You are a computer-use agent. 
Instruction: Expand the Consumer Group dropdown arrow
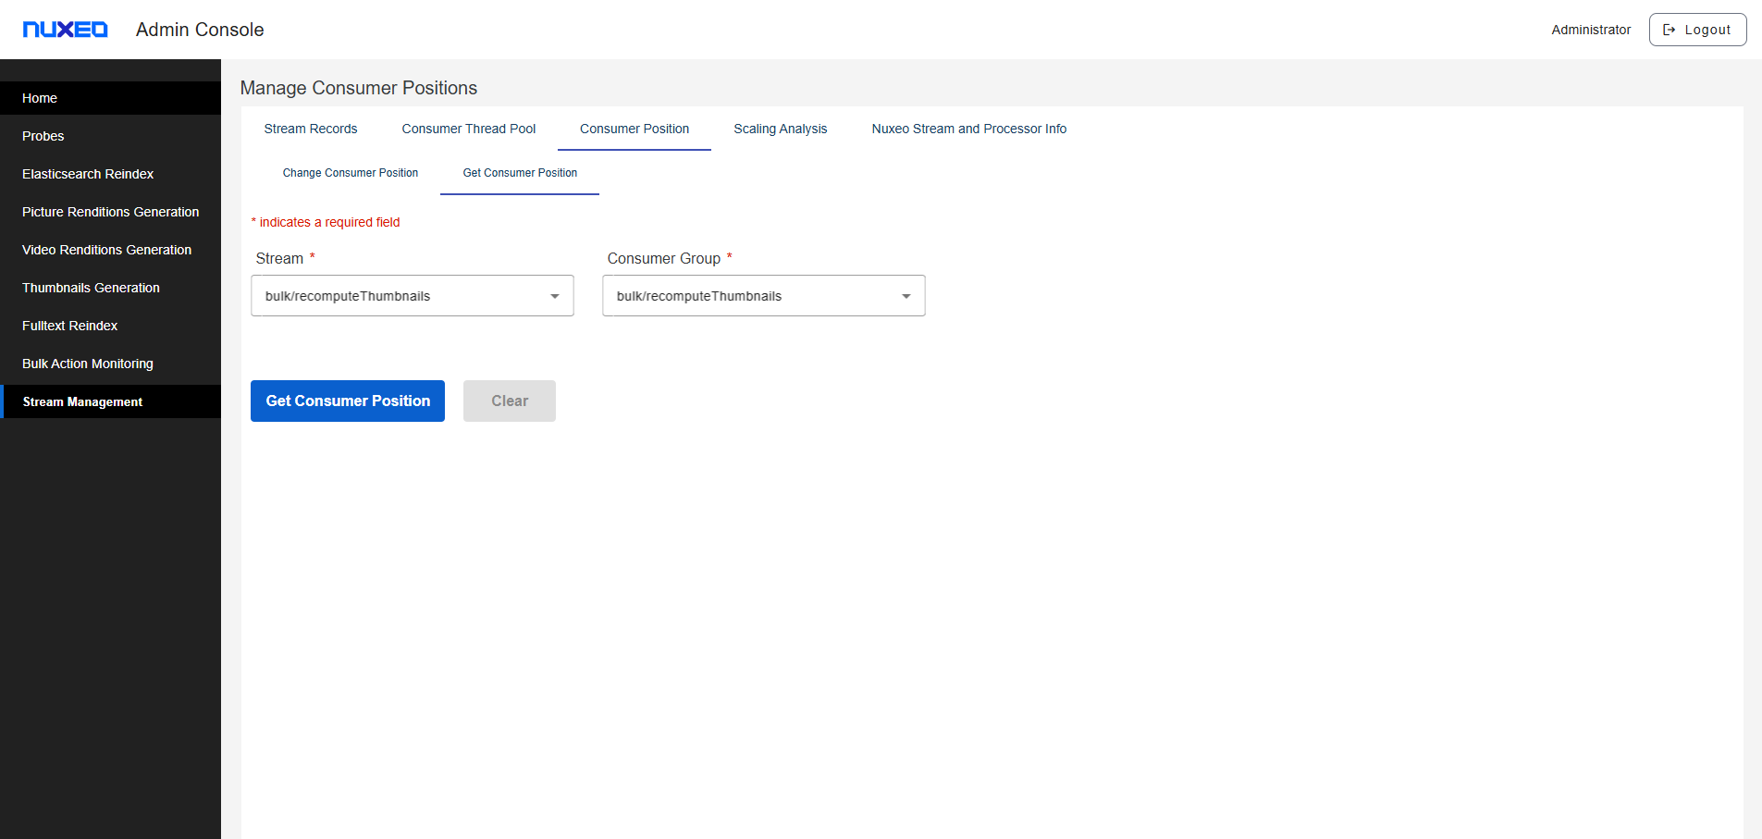click(906, 296)
